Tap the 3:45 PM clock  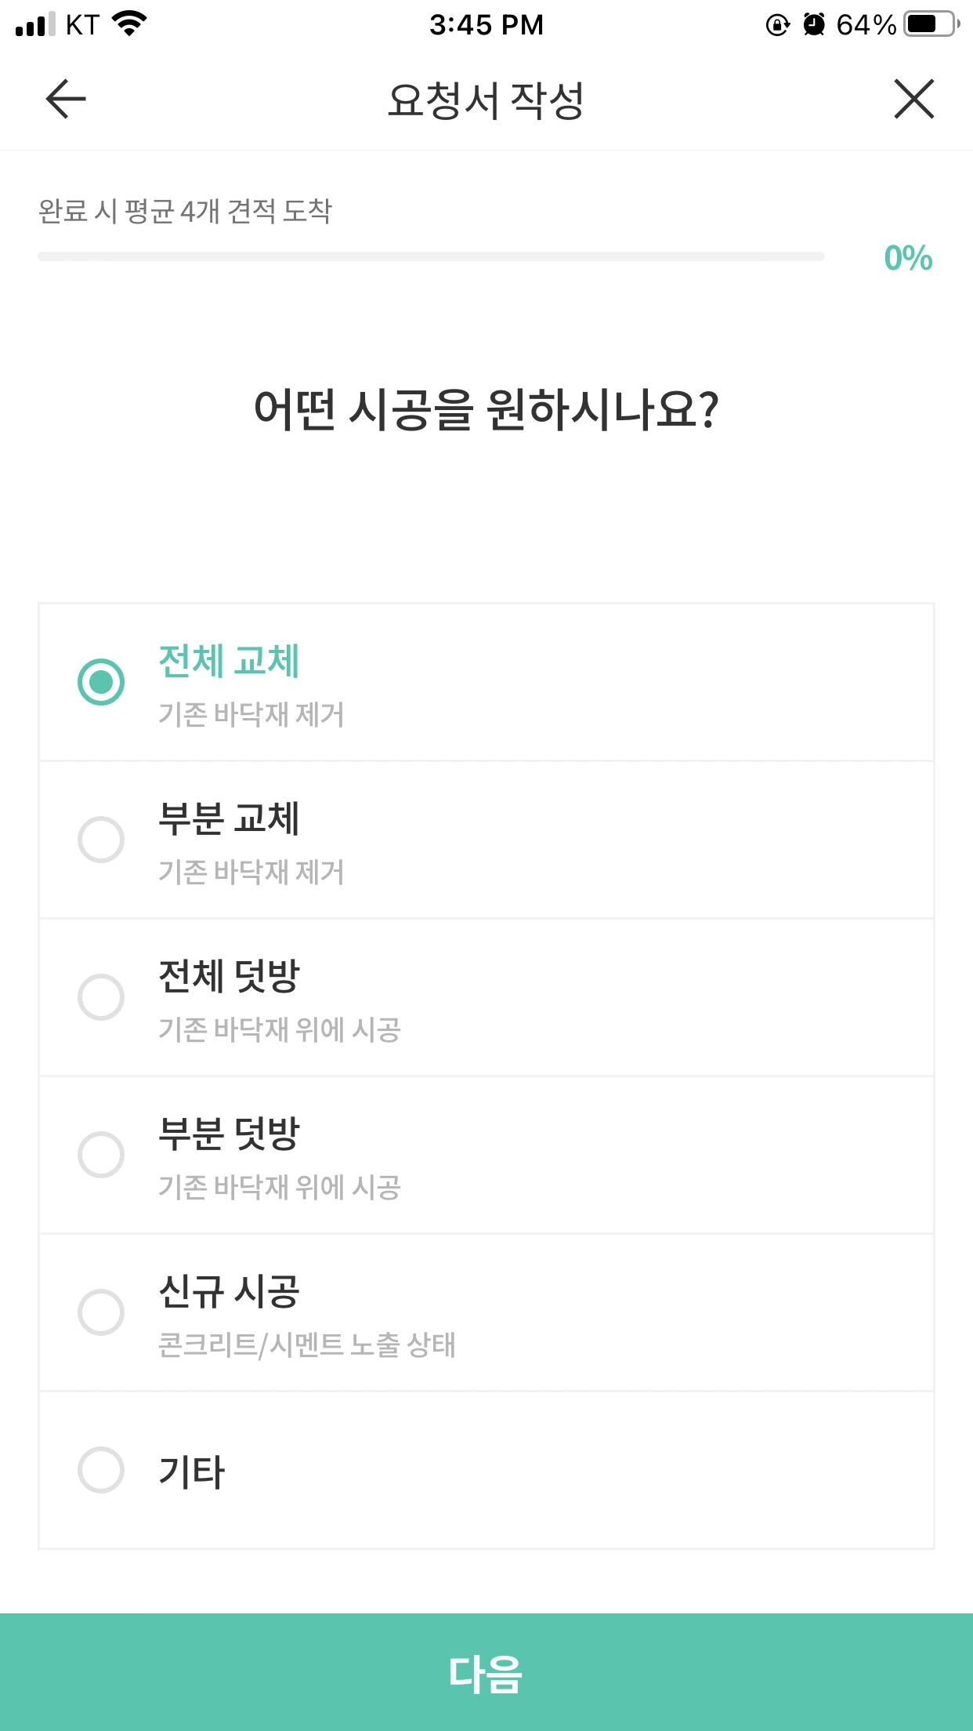[x=486, y=25]
